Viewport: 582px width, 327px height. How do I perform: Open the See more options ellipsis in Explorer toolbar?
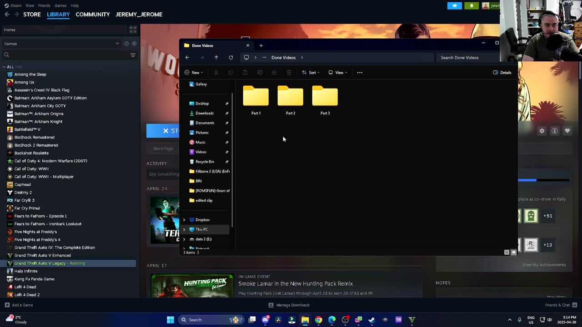pos(360,73)
